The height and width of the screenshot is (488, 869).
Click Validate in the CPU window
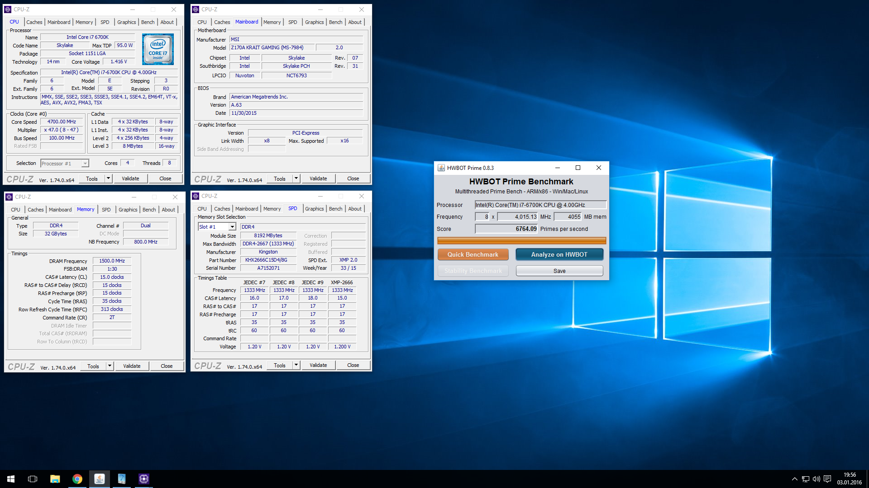(x=130, y=178)
